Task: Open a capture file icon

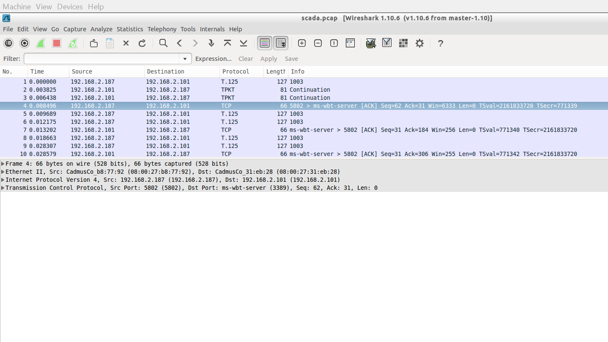Action: pyautogui.click(x=94, y=43)
